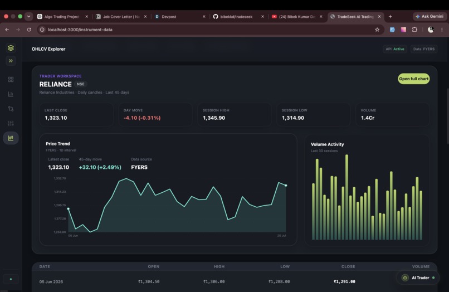Viewport: 449px width, 292px height.
Task: Click the API Active status badge
Action: click(x=395, y=49)
